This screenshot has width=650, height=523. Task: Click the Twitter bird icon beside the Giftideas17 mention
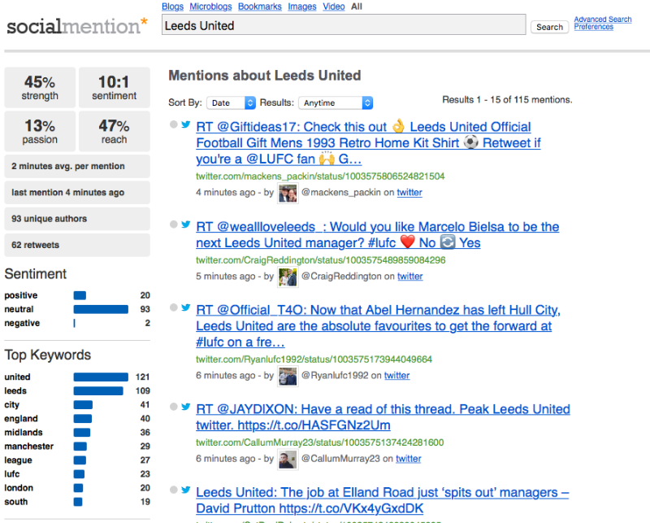pyautogui.click(x=186, y=124)
